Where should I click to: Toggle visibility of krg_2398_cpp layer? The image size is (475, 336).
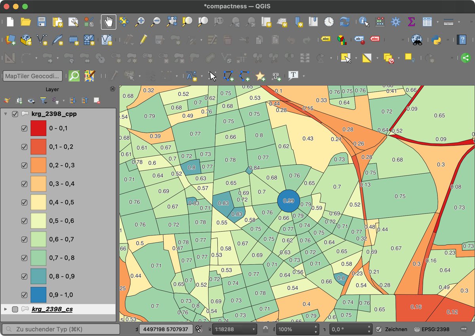point(15,114)
